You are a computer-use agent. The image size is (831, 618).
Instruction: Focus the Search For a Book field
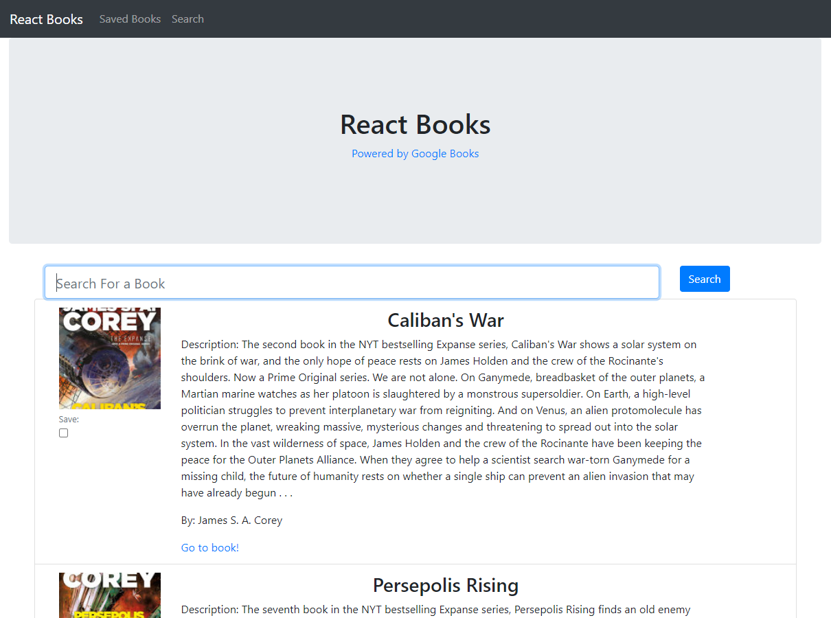(352, 282)
